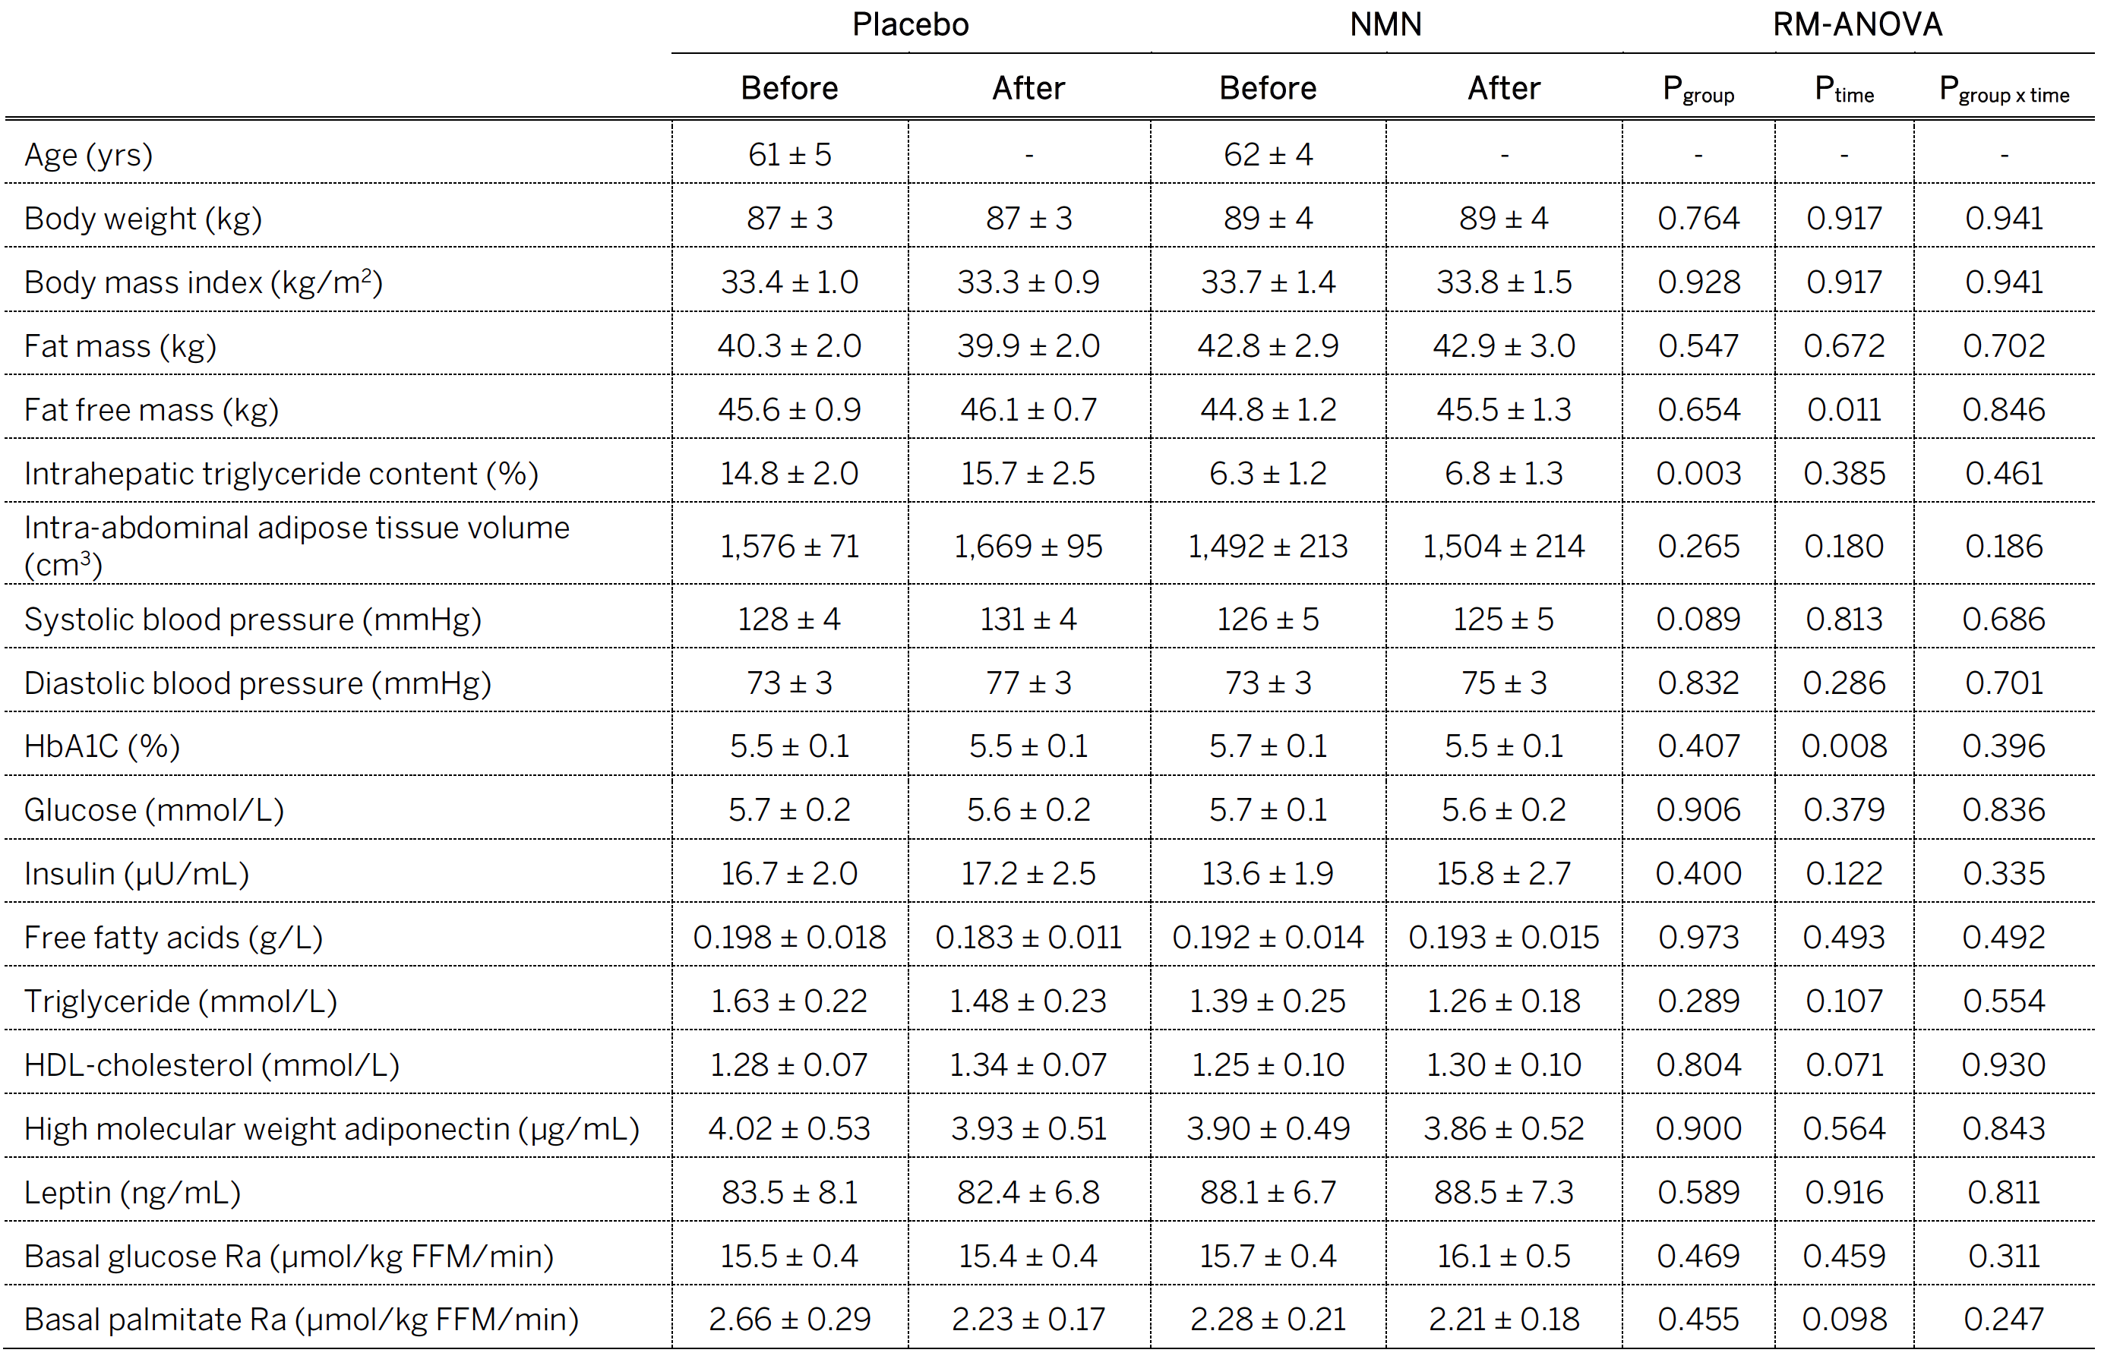Click the Age (yrs) row label
Image resolution: width=2101 pixels, height=1356 pixels.
(x=88, y=155)
